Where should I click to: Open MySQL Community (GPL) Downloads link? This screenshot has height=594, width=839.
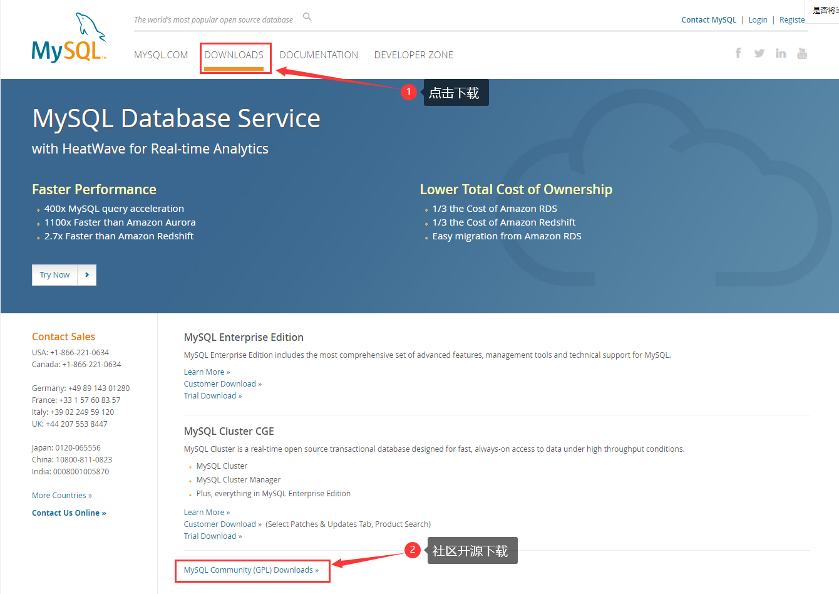pyautogui.click(x=251, y=570)
